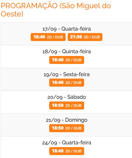The width and height of the screenshot is (132, 158).
Task: Click the 2D / DUB tag for Sexta-feira session
Action: point(73,83)
